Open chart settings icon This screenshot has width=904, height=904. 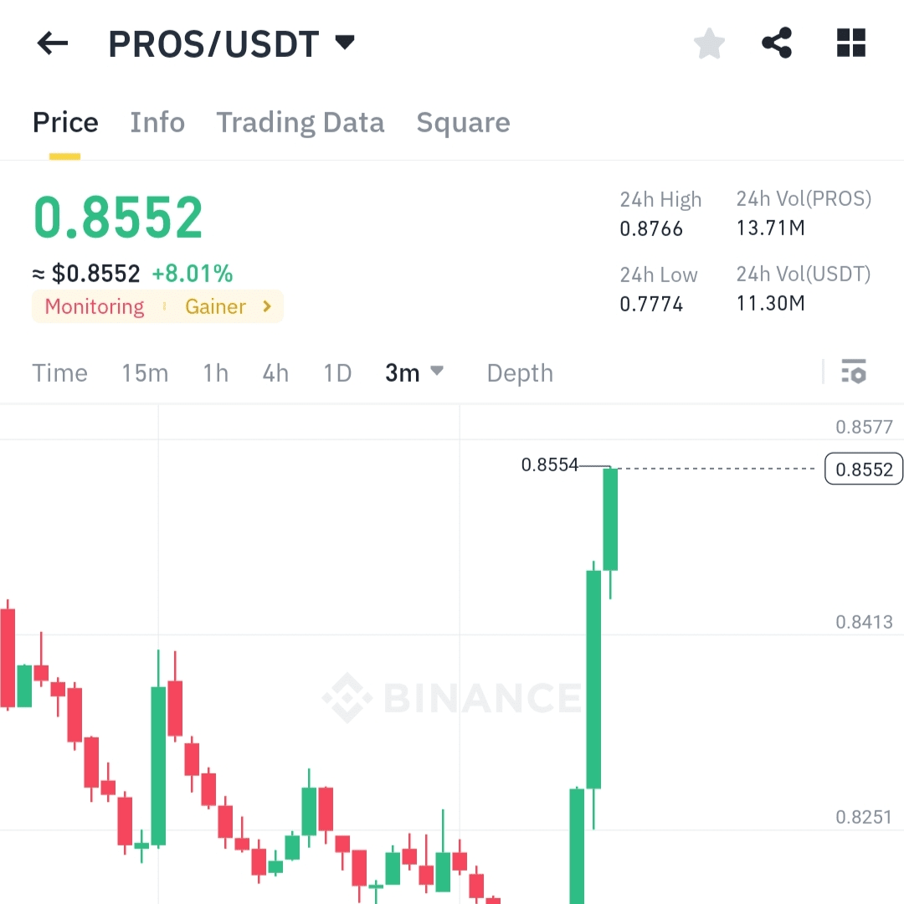854,371
